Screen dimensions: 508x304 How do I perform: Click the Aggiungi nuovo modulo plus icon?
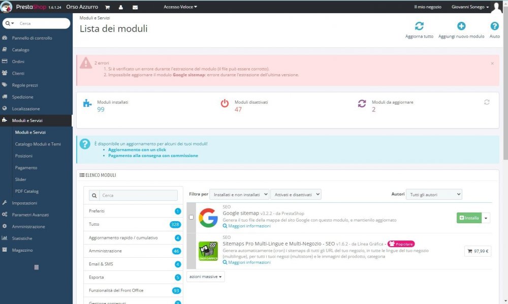tap(461, 26)
